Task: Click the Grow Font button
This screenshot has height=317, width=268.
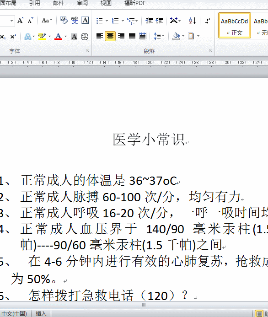Action: [x=20, y=21]
